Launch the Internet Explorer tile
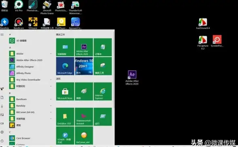 [103, 92]
